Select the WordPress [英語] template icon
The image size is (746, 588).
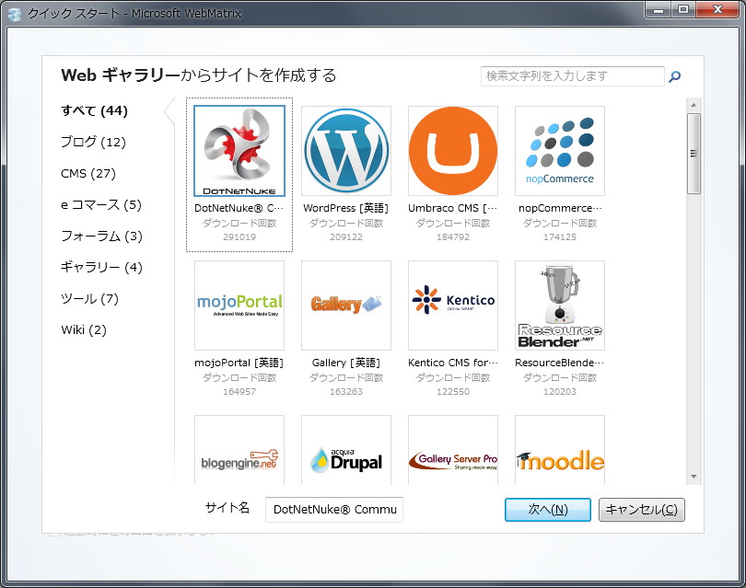coord(345,150)
